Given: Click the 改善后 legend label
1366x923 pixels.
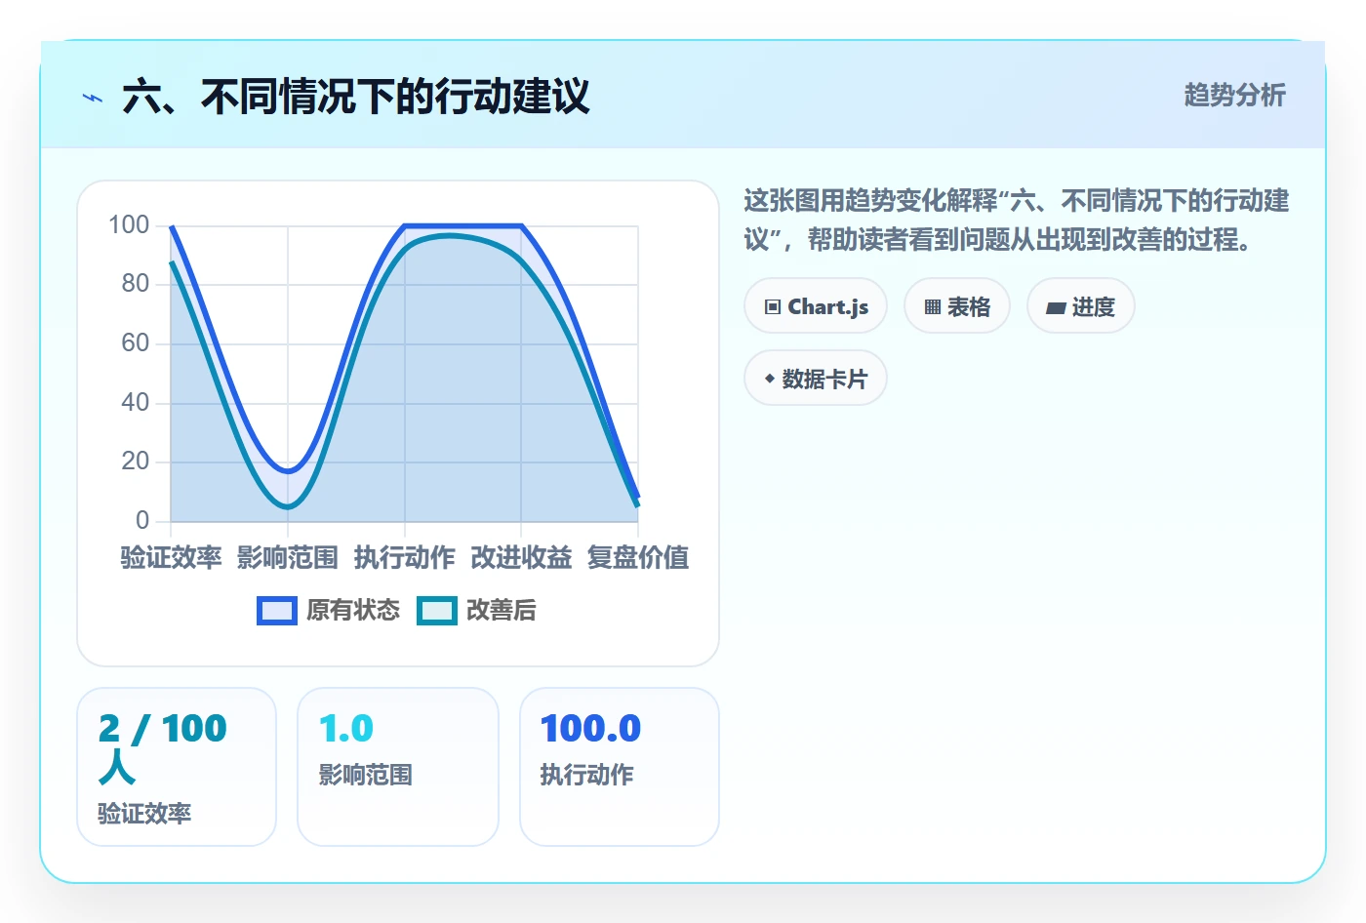Looking at the screenshot, I should pos(502,611).
